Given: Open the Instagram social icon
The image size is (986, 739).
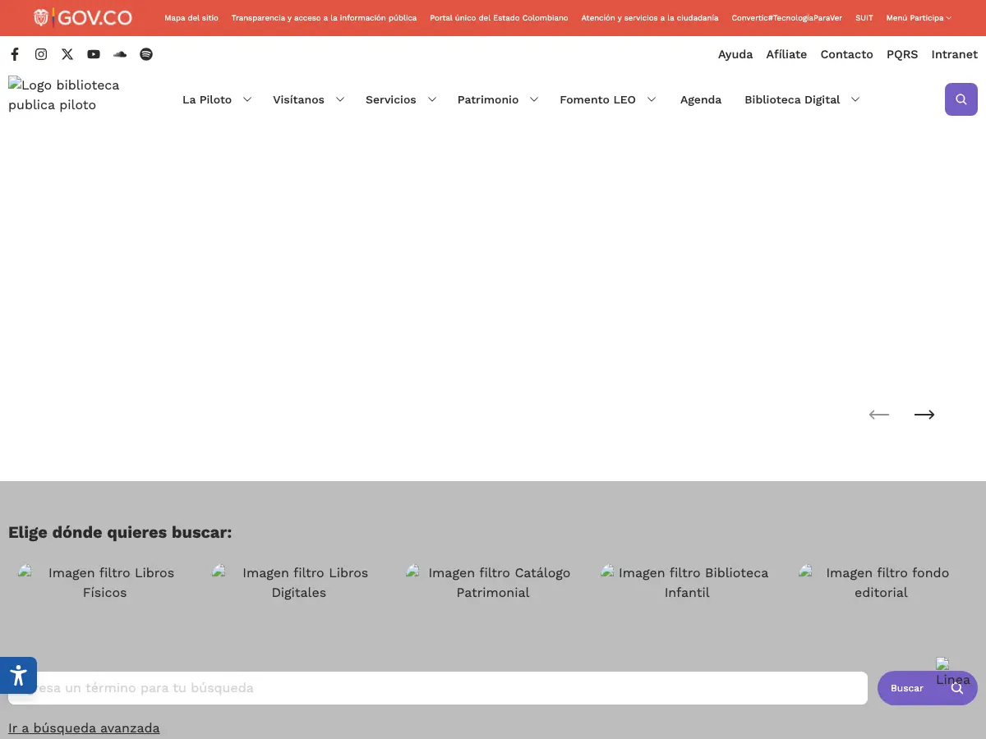Looking at the screenshot, I should coord(41,54).
